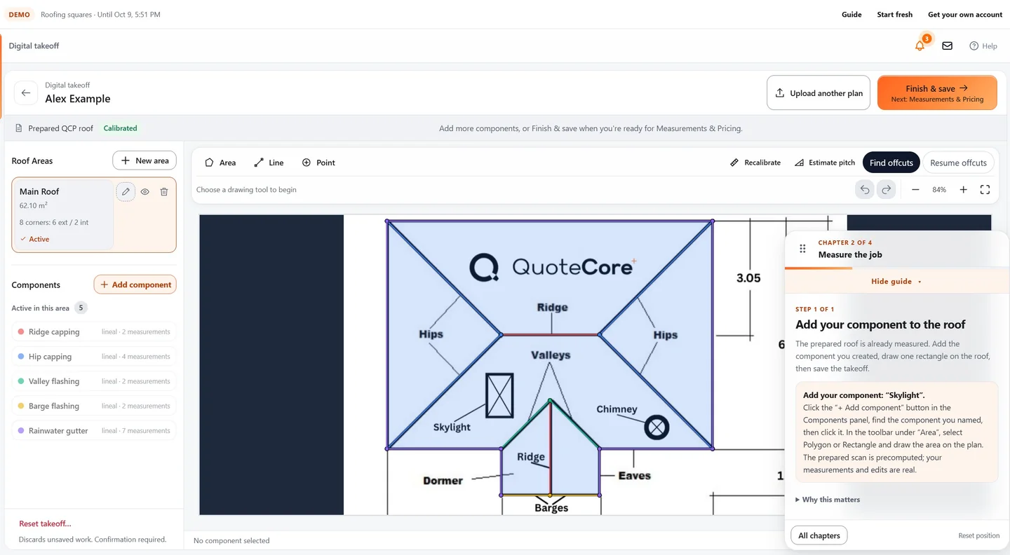Click the 84% zoom level value
The width and height of the screenshot is (1010, 555).
pyautogui.click(x=939, y=189)
